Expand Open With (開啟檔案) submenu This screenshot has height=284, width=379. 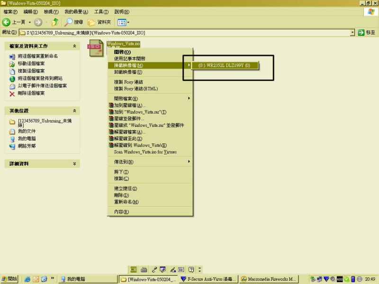click(x=150, y=98)
